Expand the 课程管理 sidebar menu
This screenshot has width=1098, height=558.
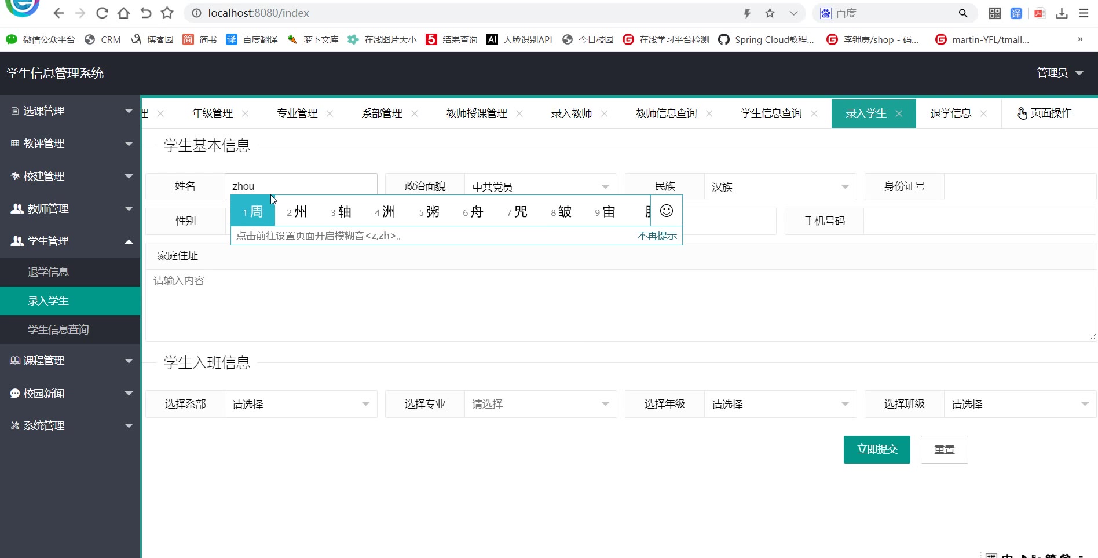pos(70,361)
